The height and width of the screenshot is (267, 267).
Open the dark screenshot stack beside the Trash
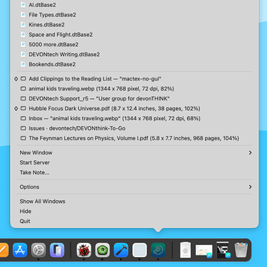point(223,250)
